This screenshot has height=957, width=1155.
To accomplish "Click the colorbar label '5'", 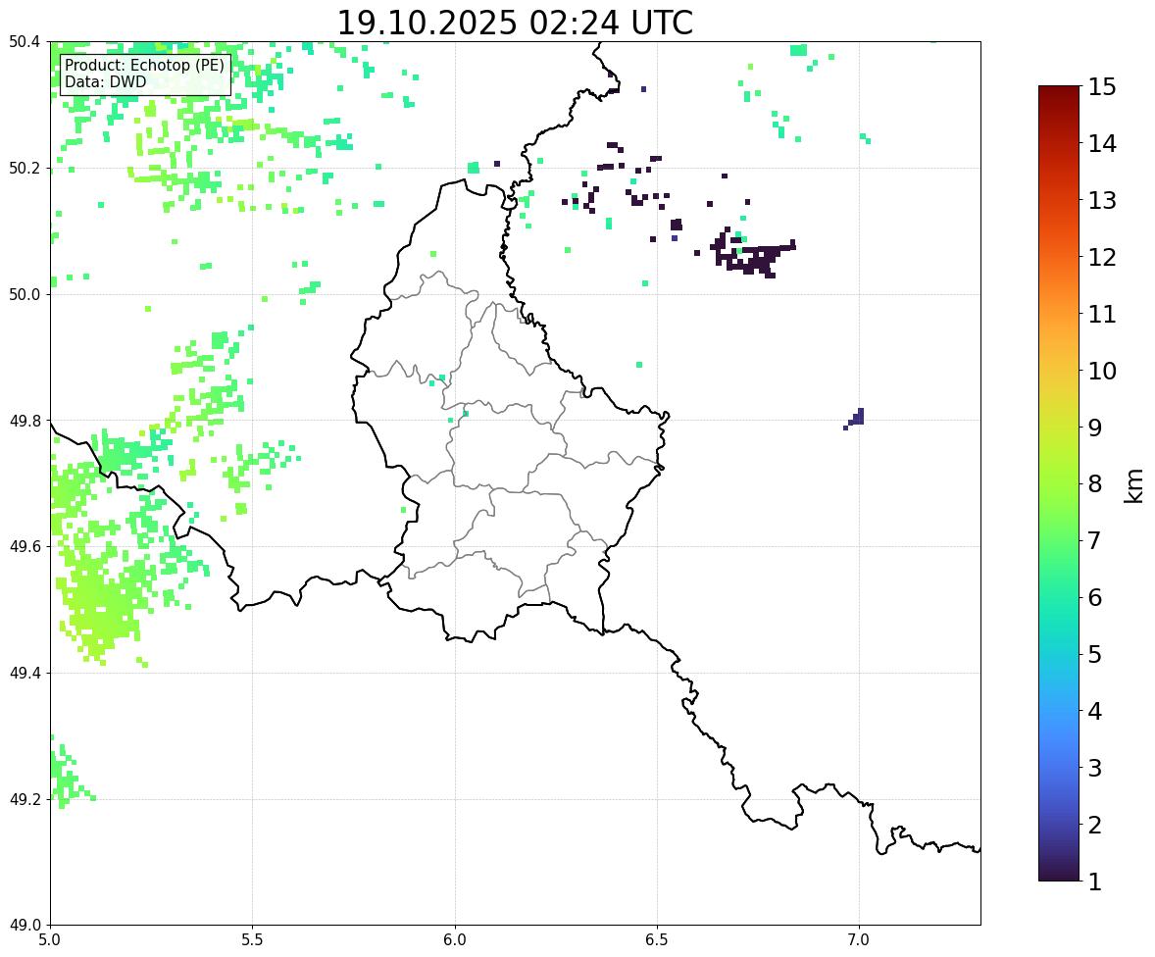I will point(1094,654).
